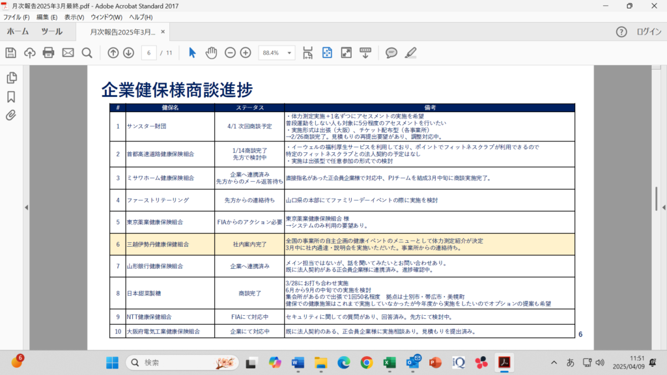Click the fit one full page icon
667x375 pixels.
coord(327,53)
